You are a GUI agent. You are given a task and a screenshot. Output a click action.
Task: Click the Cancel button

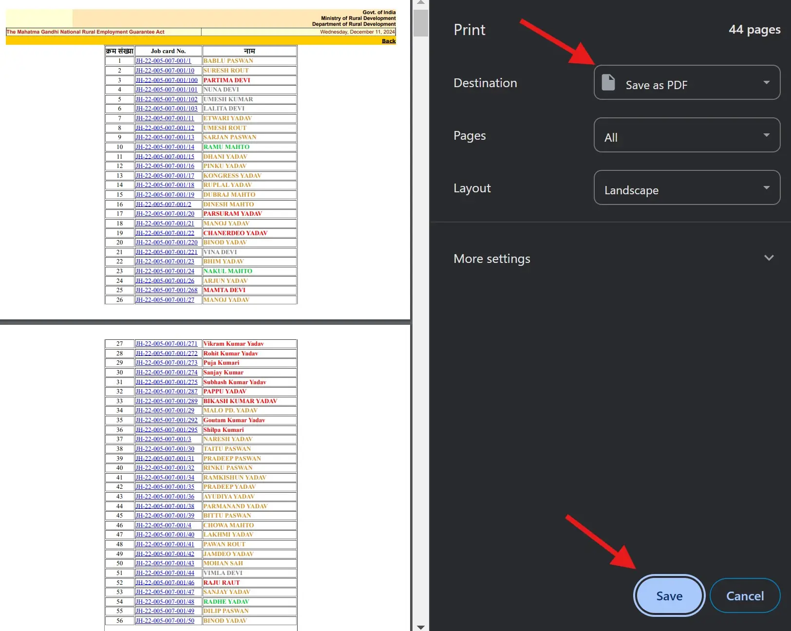745,595
